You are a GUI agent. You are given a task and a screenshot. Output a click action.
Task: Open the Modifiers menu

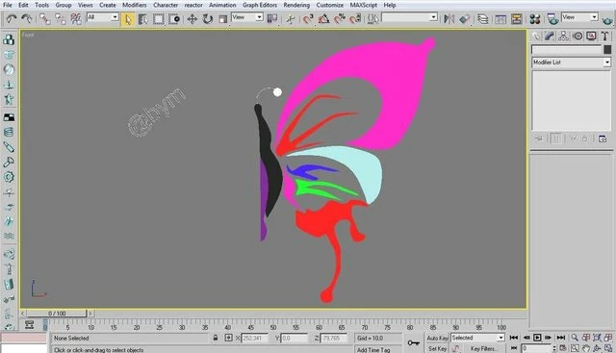(x=135, y=5)
